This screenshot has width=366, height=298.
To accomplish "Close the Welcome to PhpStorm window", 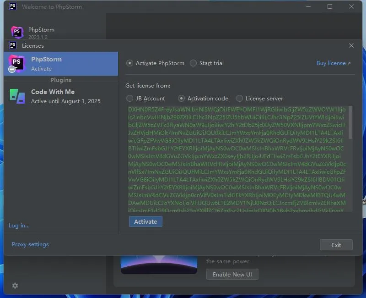I will [x=351, y=6].
